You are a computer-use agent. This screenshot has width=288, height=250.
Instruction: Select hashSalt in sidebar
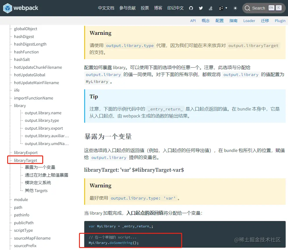pyautogui.click(x=22, y=59)
